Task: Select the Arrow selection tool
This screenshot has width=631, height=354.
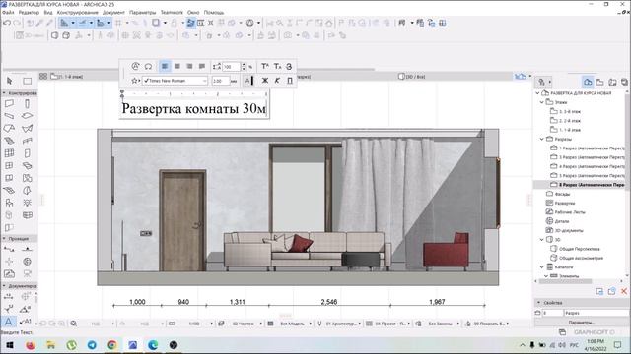Action: point(9,81)
